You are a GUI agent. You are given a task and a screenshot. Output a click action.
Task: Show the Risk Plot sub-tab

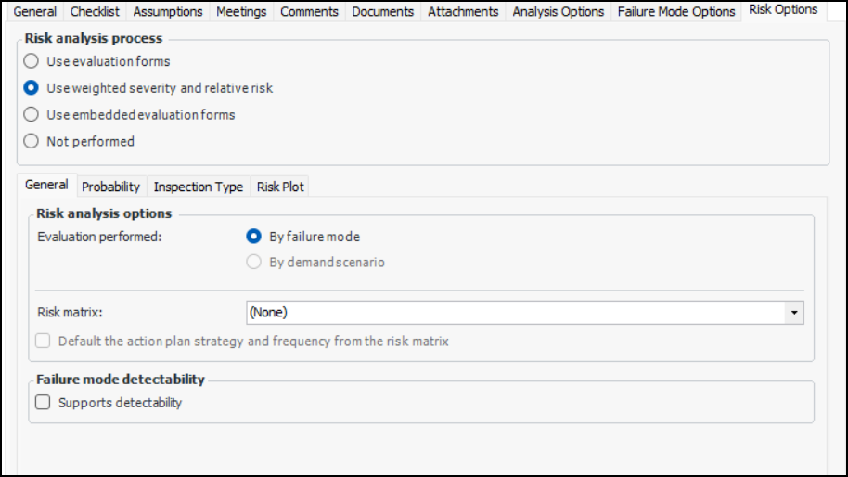coord(280,187)
